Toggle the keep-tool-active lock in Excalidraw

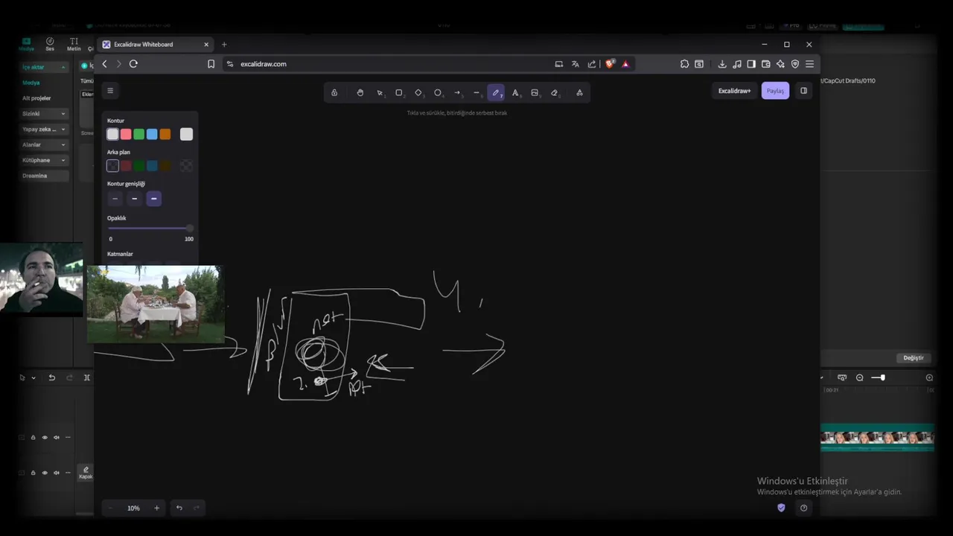tap(334, 93)
